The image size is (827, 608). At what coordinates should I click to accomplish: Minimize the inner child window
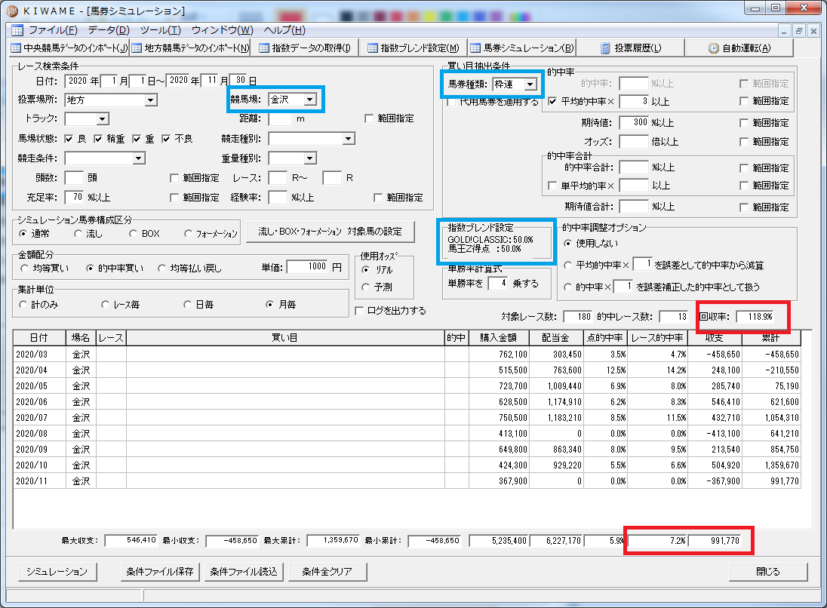click(784, 31)
